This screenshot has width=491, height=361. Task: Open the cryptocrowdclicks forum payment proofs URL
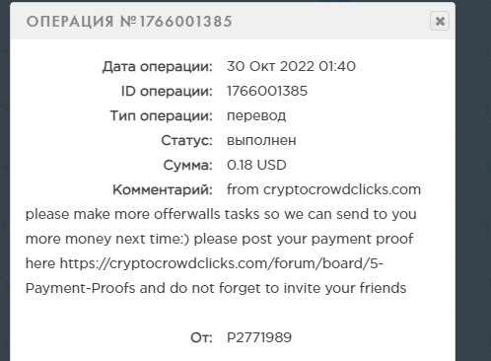222,263
